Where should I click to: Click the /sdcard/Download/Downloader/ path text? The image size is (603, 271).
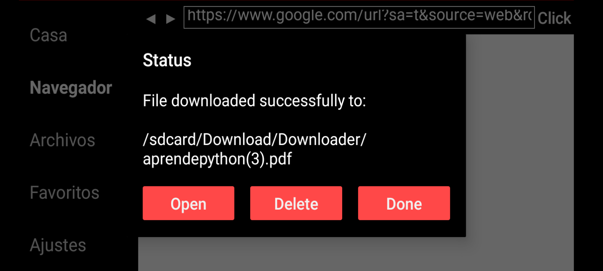coord(254,140)
